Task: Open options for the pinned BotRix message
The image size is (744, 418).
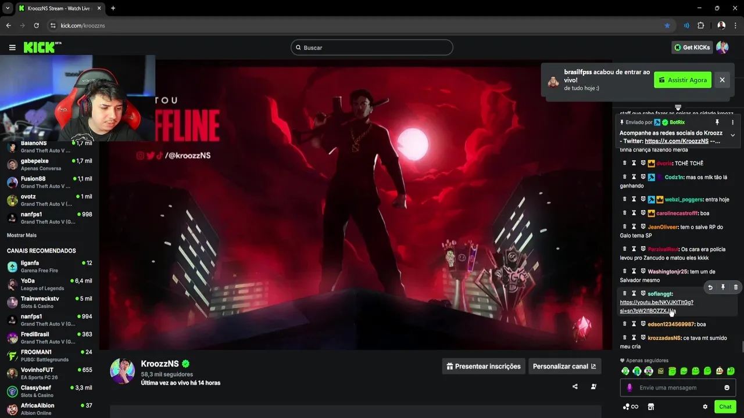Action: tap(732, 122)
